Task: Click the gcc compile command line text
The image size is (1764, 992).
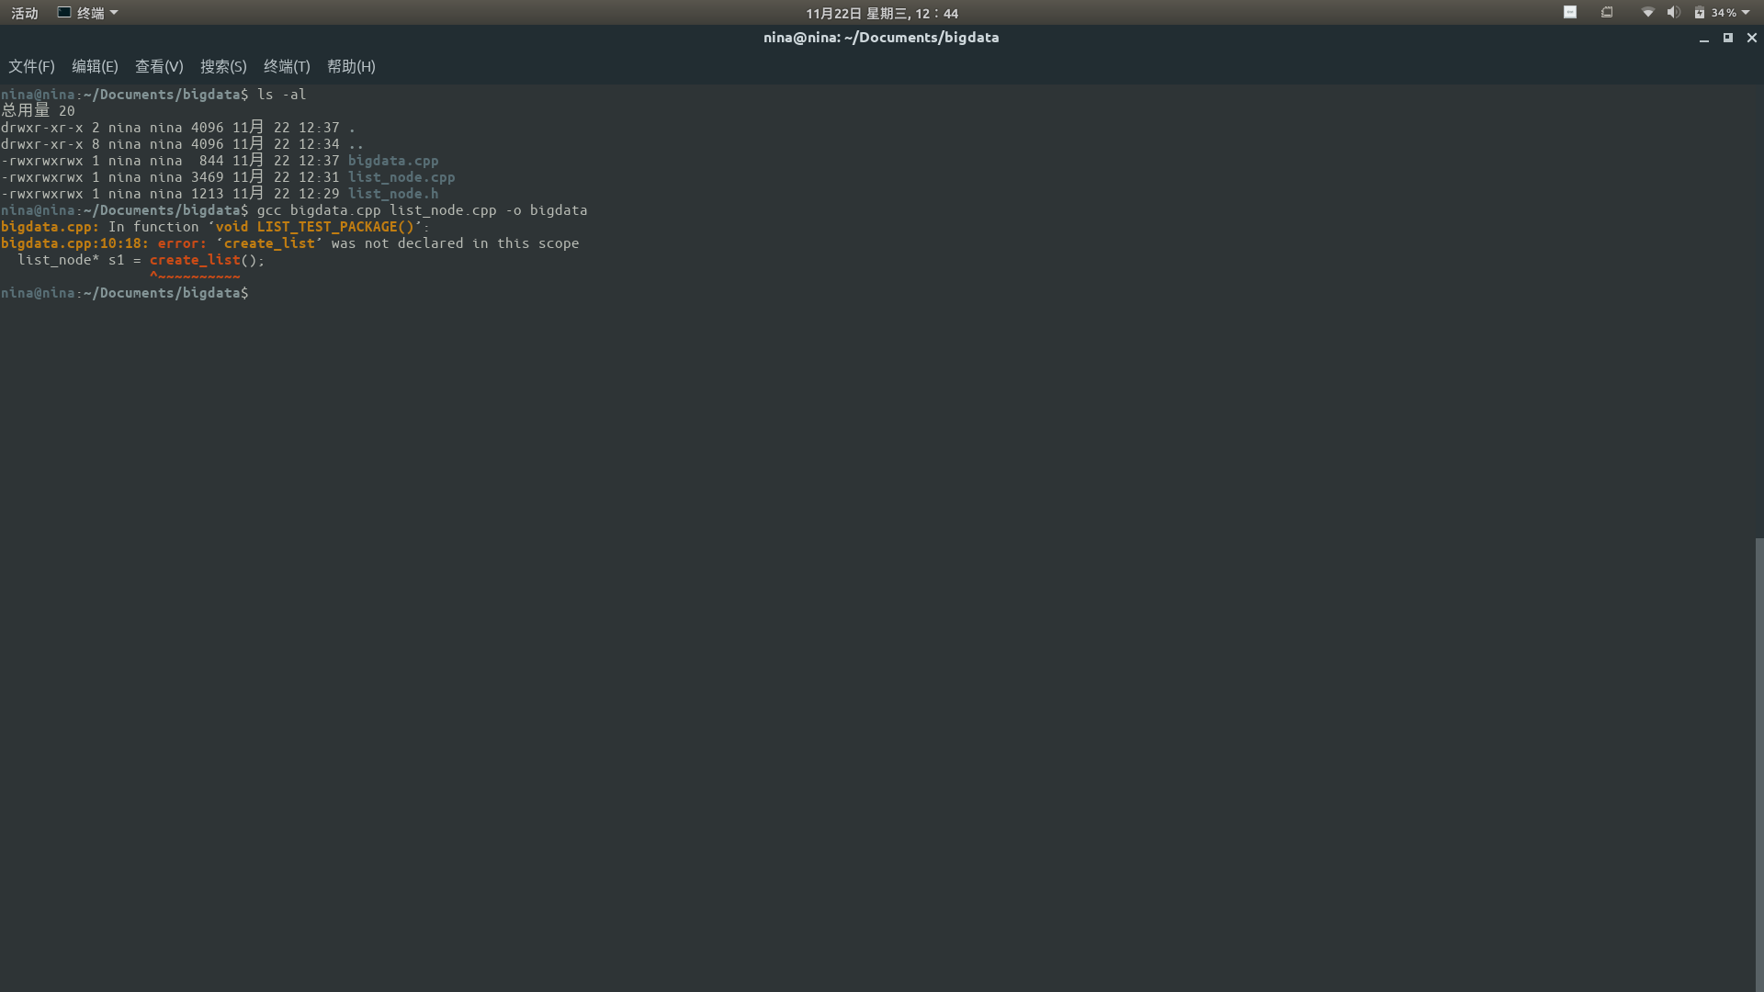Action: tap(422, 210)
